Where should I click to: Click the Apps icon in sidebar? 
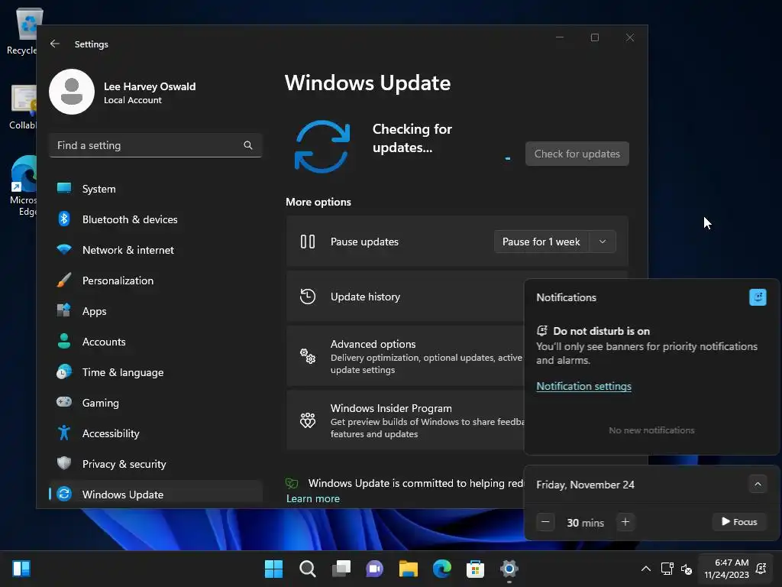pos(64,310)
